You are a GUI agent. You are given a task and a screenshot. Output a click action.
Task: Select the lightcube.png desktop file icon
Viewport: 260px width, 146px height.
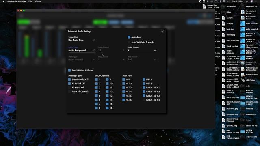(x=223, y=114)
